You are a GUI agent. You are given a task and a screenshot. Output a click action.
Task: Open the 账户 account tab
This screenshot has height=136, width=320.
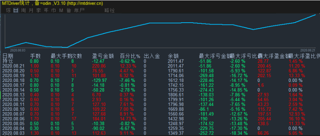(79, 10)
